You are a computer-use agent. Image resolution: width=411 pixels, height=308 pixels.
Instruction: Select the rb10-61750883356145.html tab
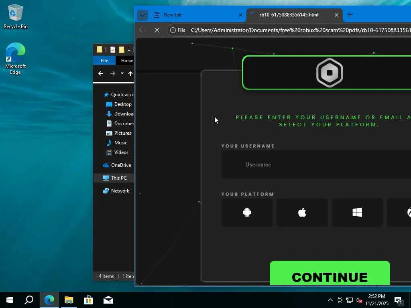click(289, 15)
